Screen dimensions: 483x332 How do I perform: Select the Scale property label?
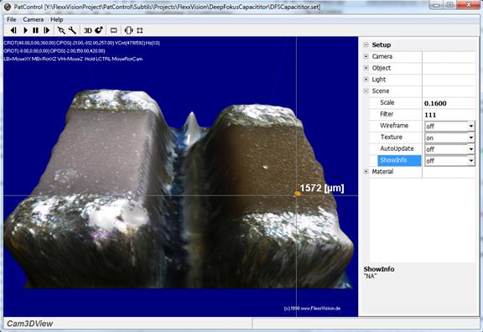[387, 102]
